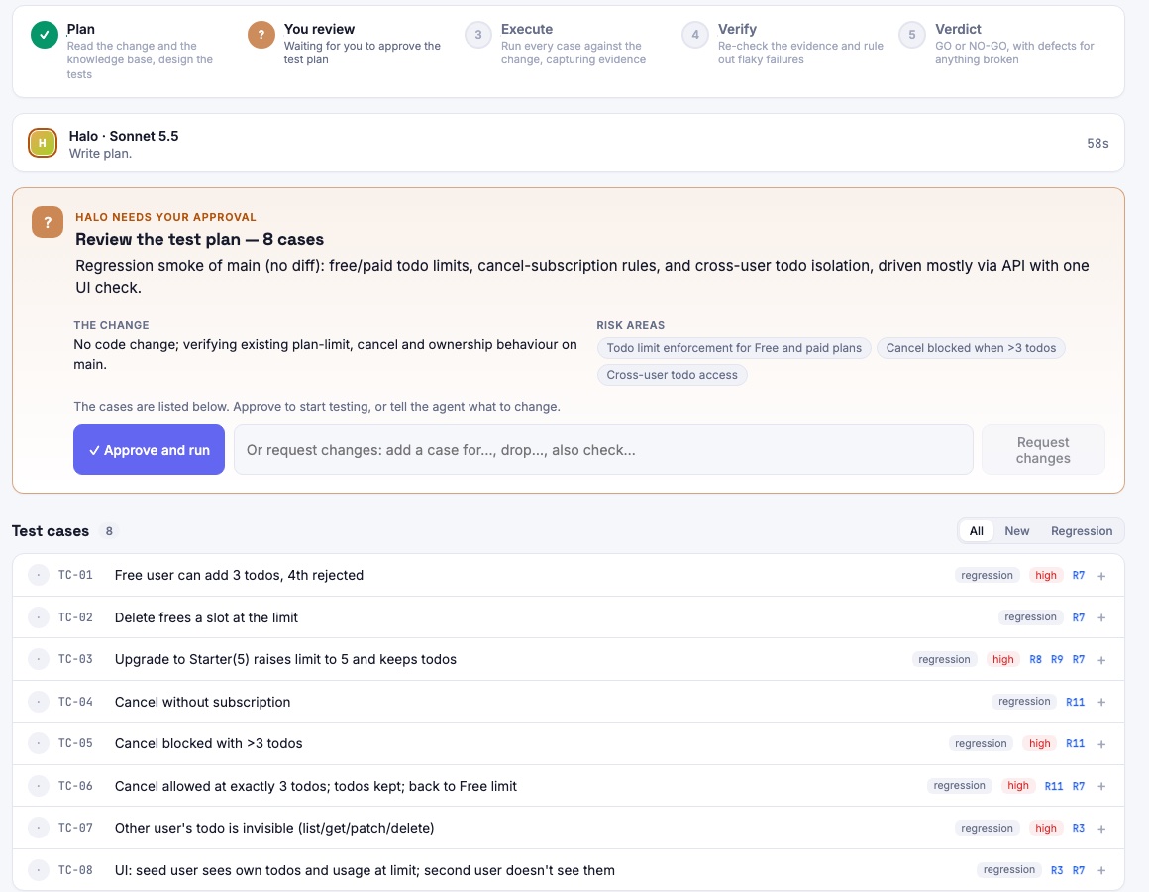This screenshot has width=1149, height=892.
Task: Select the Verify step number 4 circle
Action: [694, 35]
